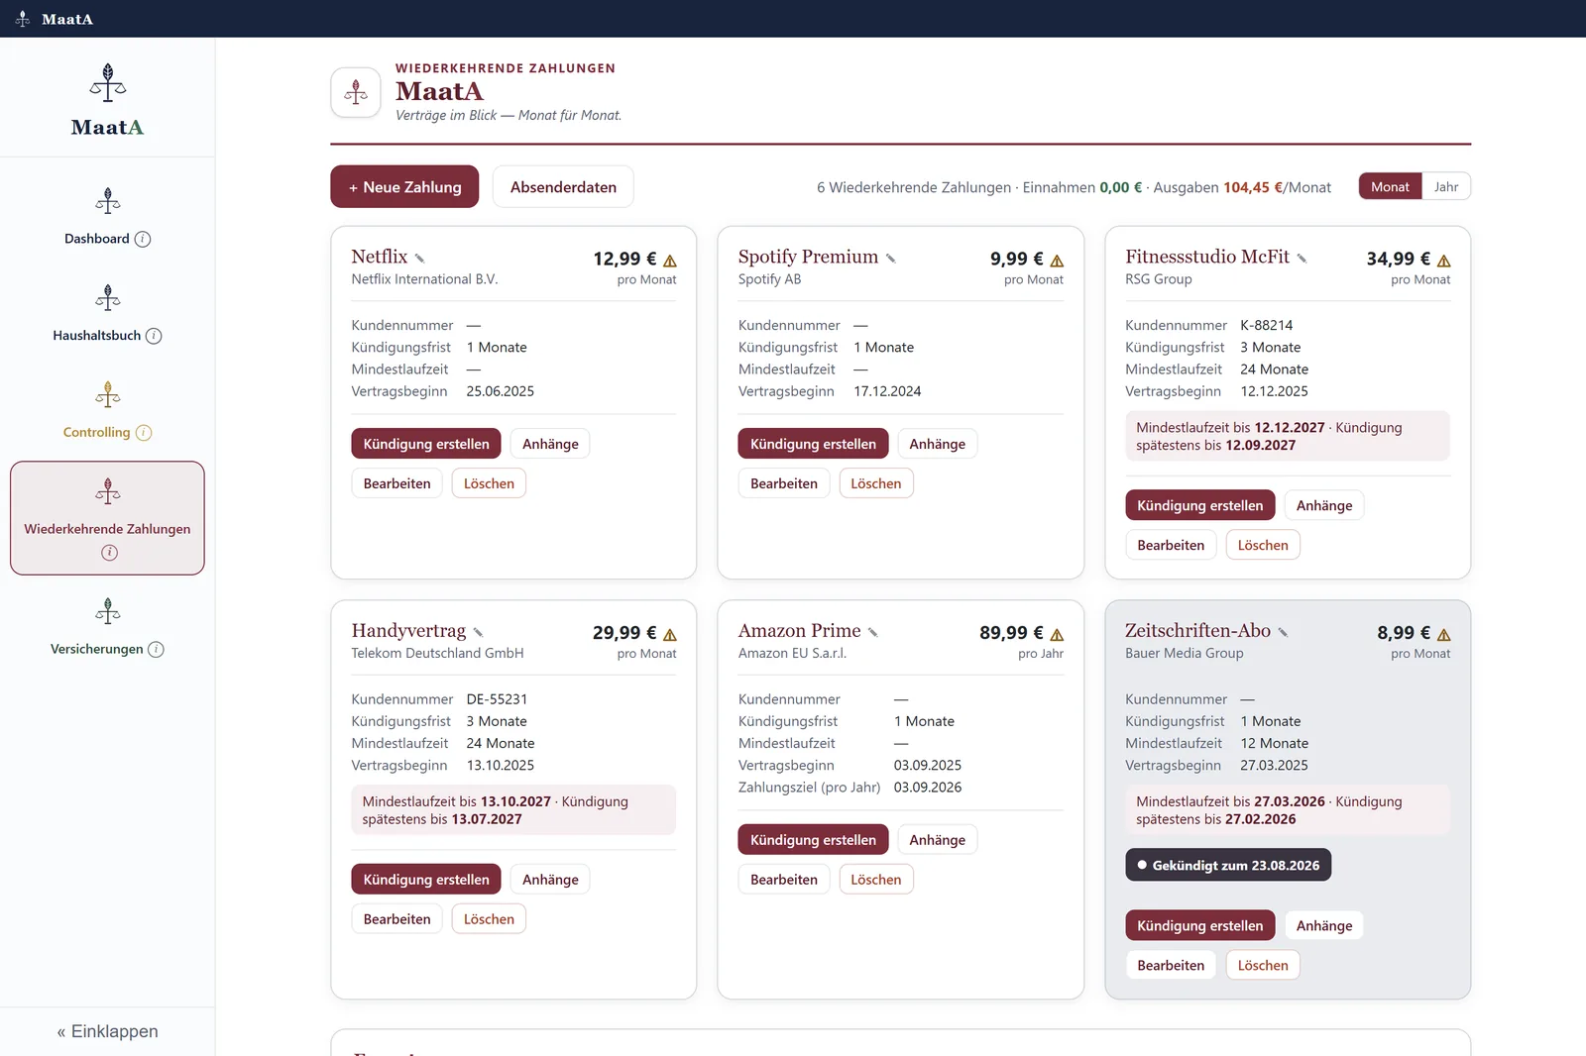
Task: Edit the Spotify Premium contract
Action: pyautogui.click(x=784, y=483)
